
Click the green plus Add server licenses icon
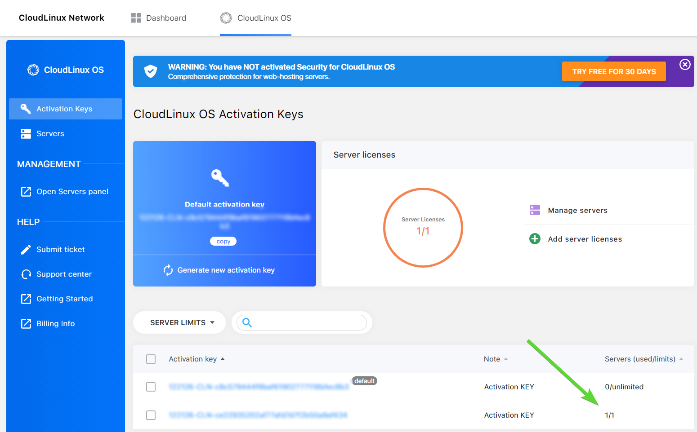pyautogui.click(x=535, y=239)
